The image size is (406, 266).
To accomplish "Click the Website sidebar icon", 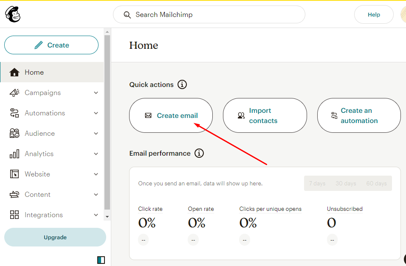I will pyautogui.click(x=14, y=174).
